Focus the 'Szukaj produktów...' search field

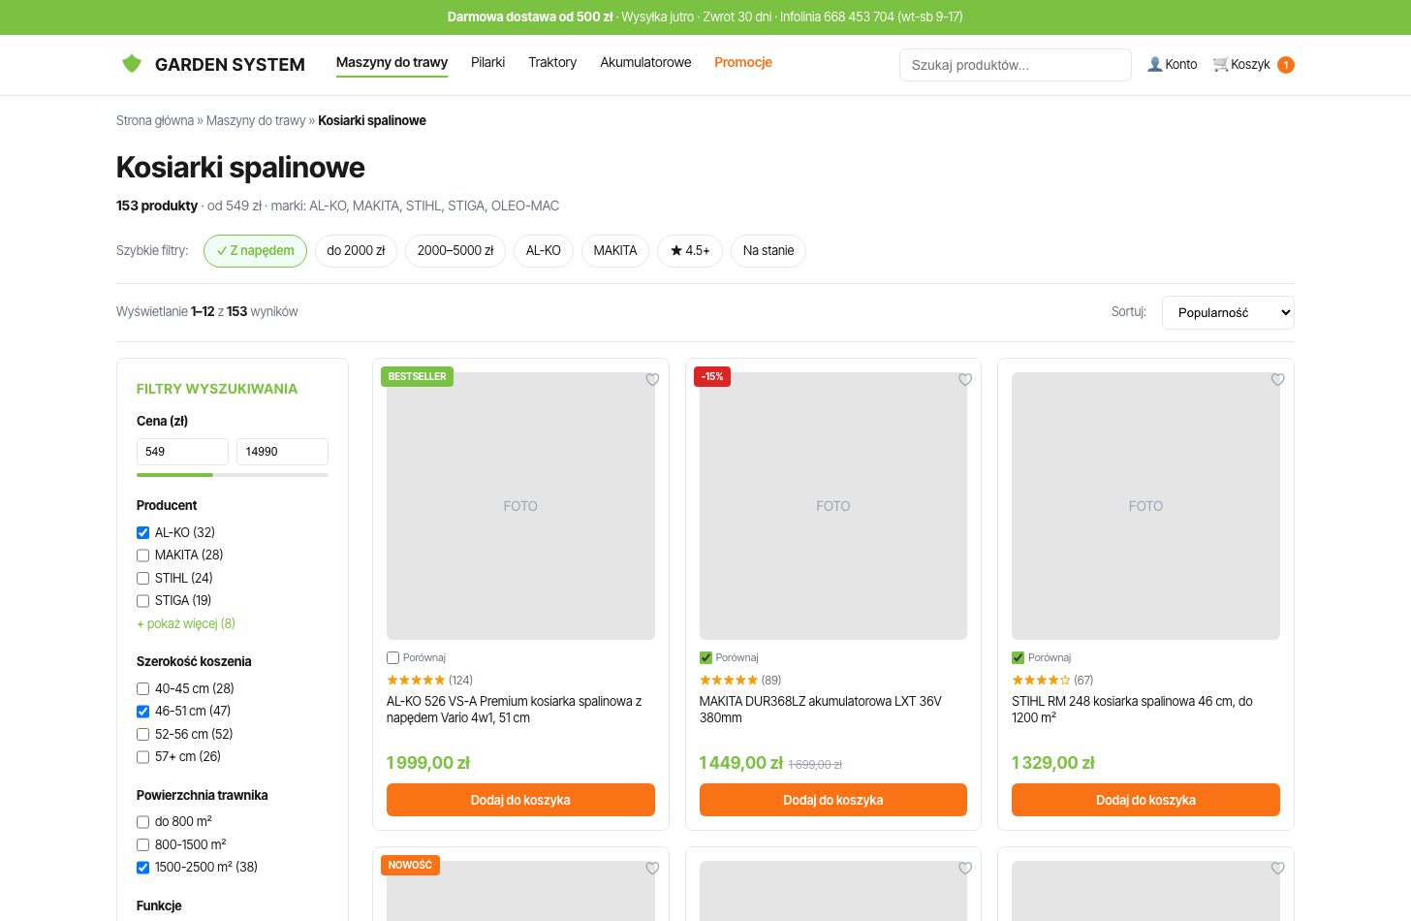1016,65
